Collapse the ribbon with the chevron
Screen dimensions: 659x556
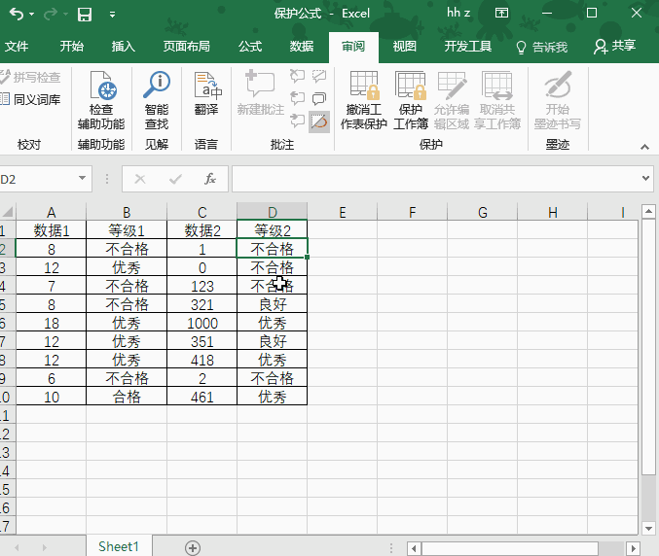tap(644, 147)
